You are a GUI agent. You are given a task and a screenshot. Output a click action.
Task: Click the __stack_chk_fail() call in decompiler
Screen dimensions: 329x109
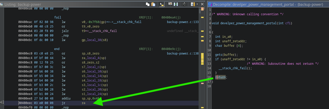pyautogui.click(x=235, y=68)
